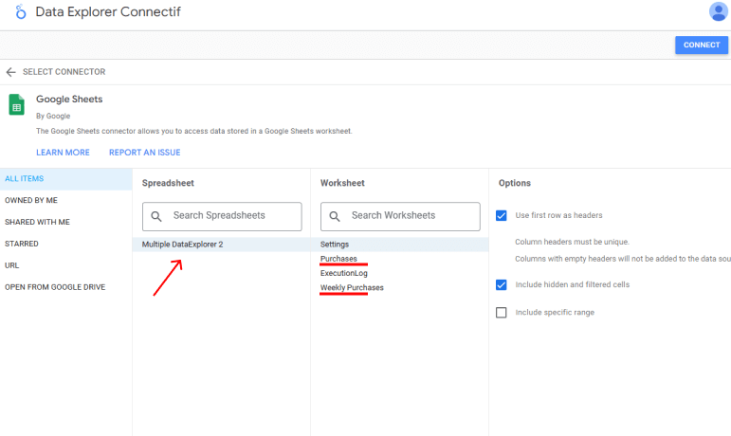Click the Search Worksheets magnifier icon
This screenshot has height=436, width=731.
click(336, 216)
